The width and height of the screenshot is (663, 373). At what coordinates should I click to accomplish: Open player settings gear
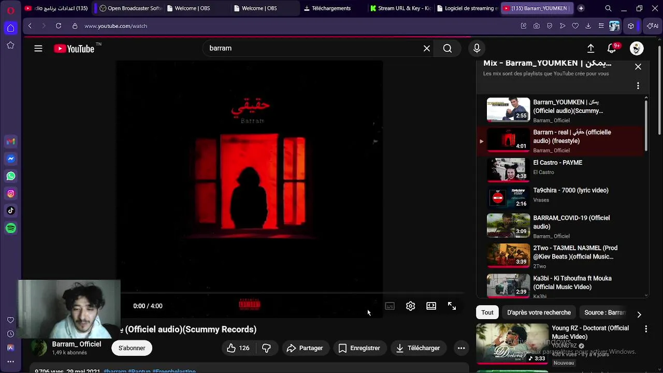tap(411, 306)
